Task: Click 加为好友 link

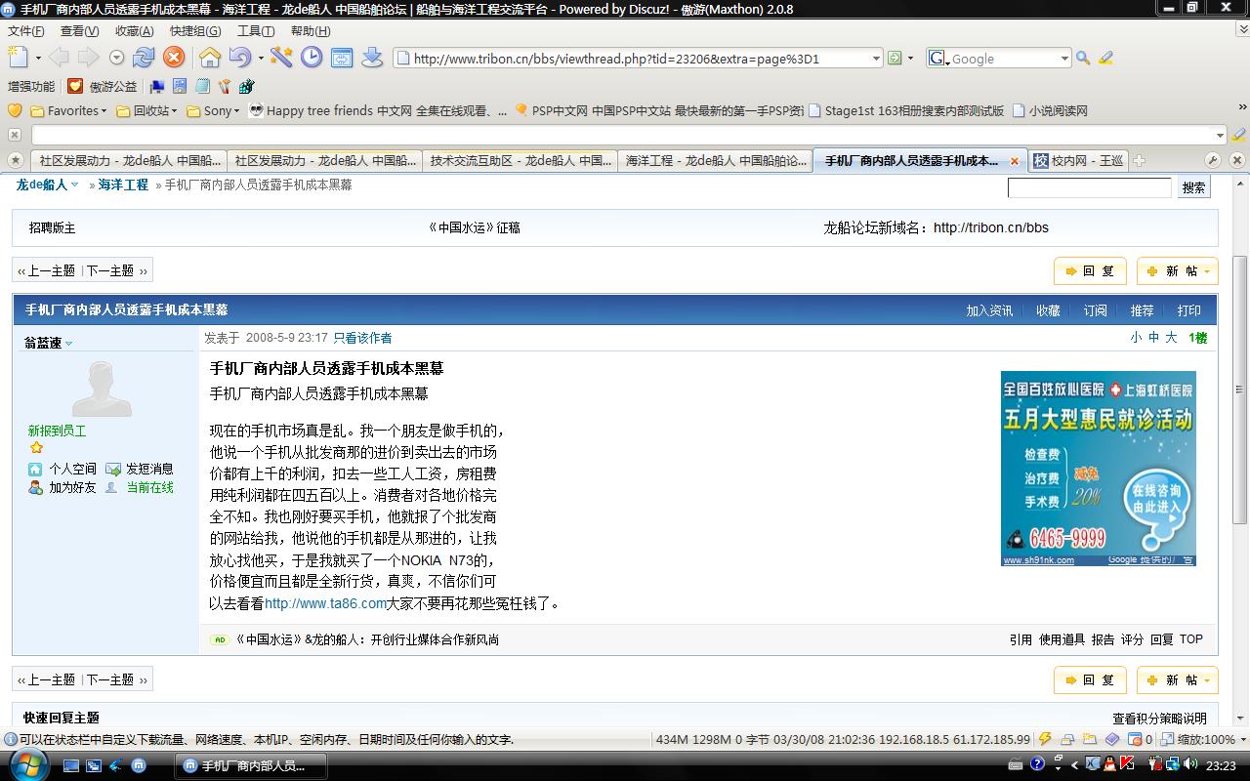Action: coord(72,487)
